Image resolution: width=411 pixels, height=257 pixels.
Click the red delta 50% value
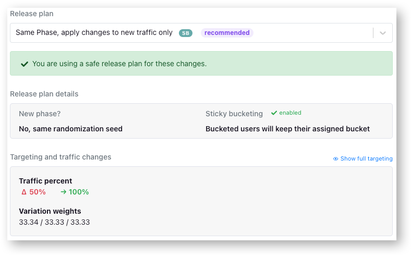(x=33, y=192)
